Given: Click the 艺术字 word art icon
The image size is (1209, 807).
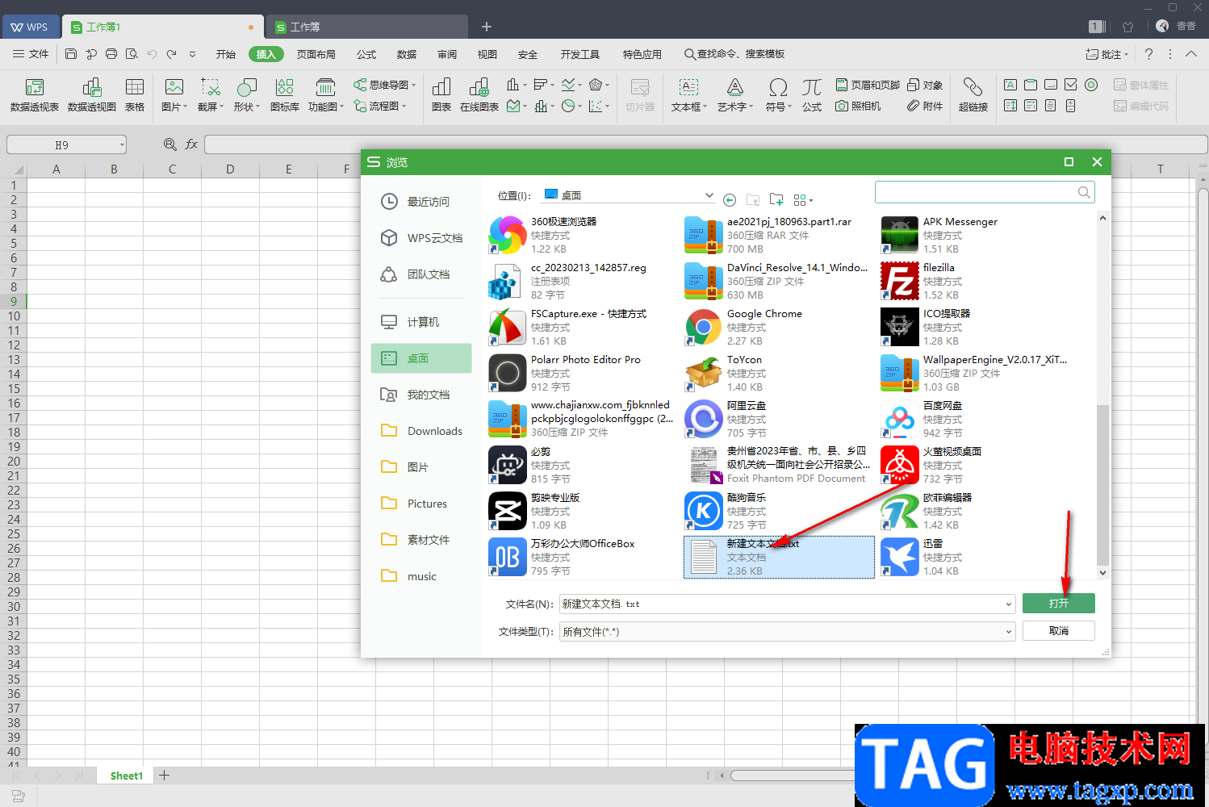Looking at the screenshot, I should [734, 87].
